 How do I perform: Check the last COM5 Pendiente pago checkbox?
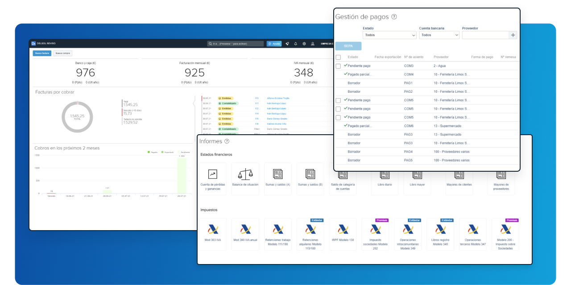tap(338, 117)
